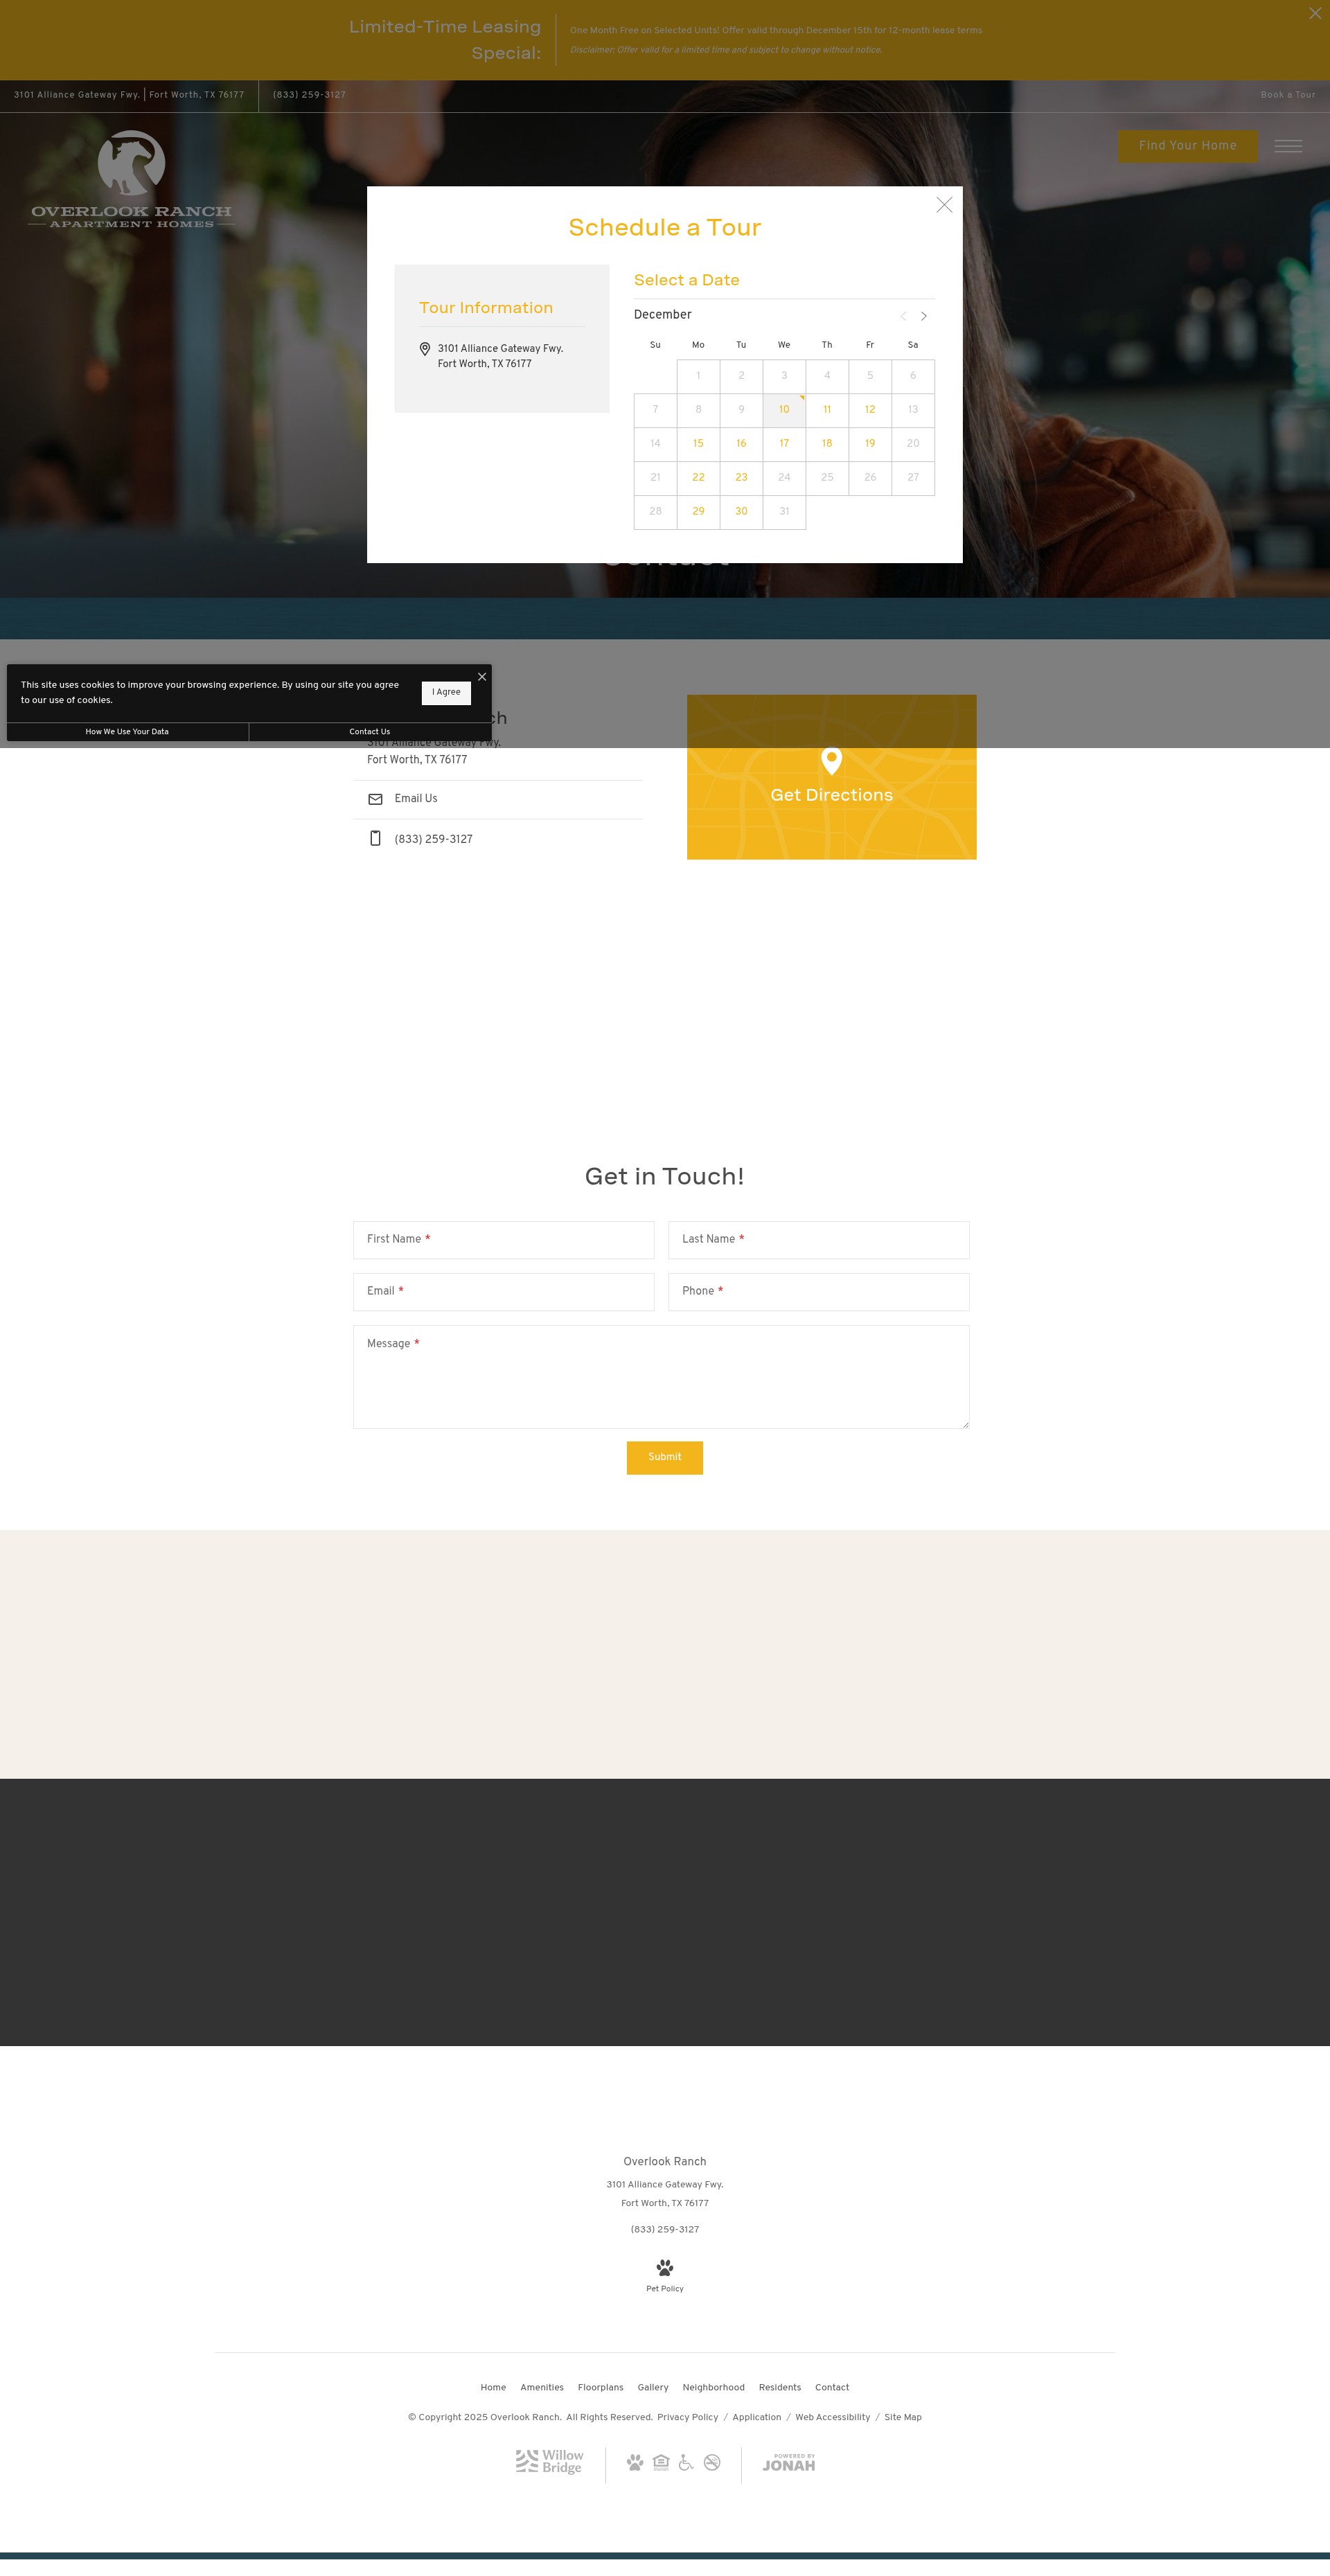Click the no smoking icon

tap(712, 2462)
